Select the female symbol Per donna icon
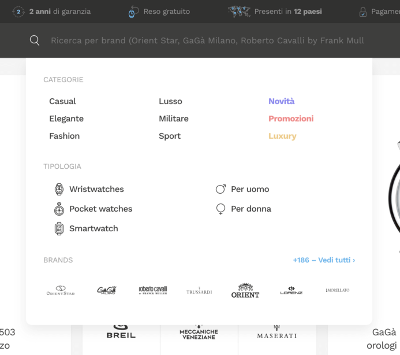Image resolution: width=400 pixels, height=355 pixels. pos(220,209)
